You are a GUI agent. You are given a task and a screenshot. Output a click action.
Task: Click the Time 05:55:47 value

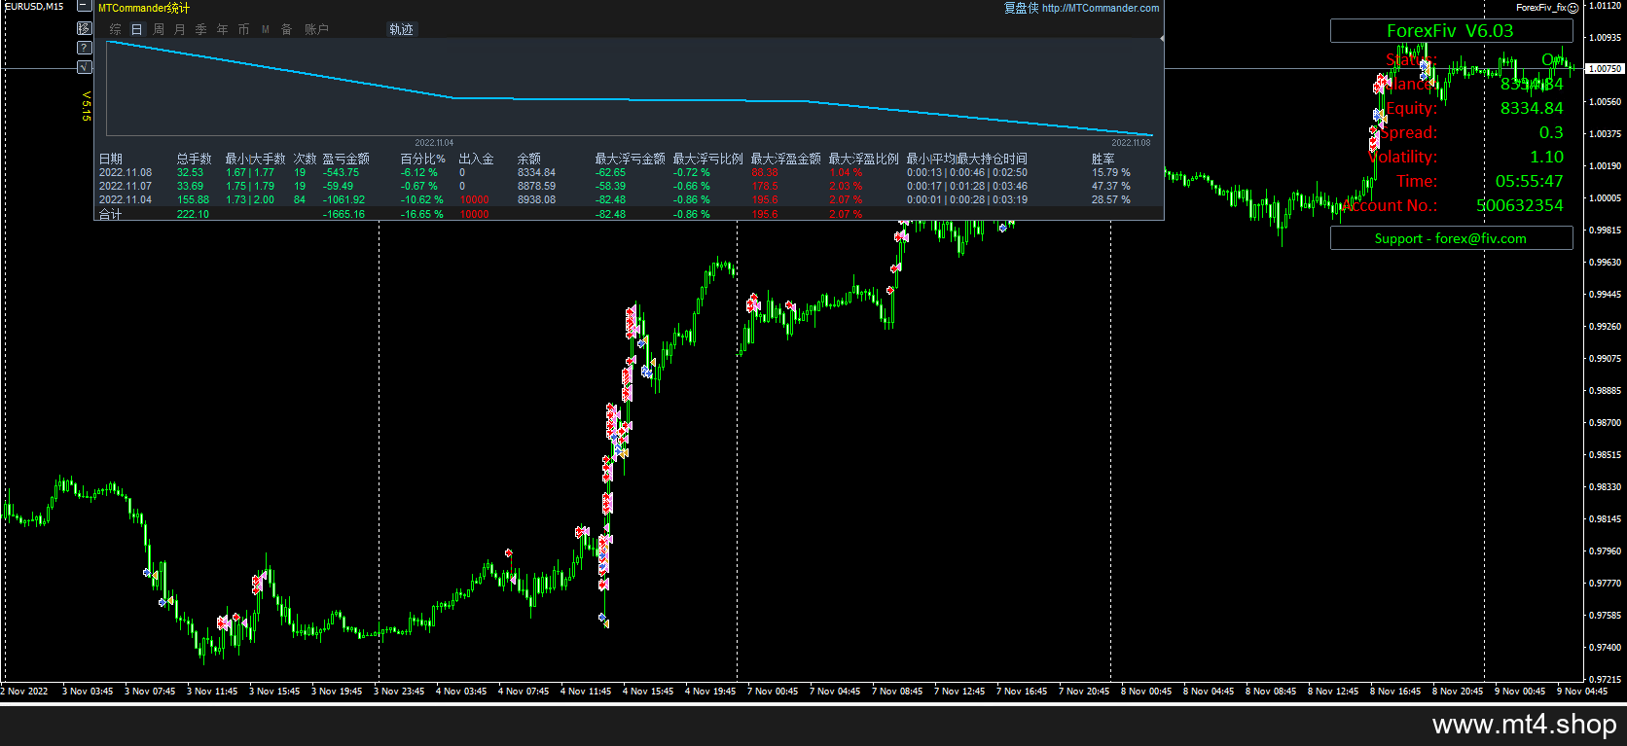click(1529, 181)
